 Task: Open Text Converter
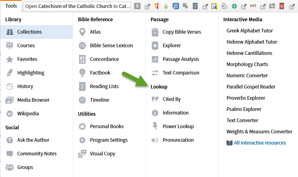point(242,121)
